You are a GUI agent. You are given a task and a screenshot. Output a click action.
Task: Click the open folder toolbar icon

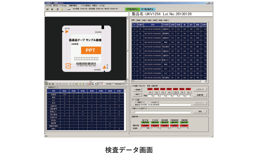click(x=47, y=9)
